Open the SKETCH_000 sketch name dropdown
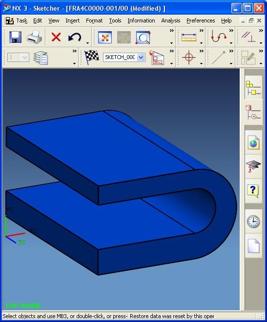The height and width of the screenshot is (322, 267). (141, 57)
